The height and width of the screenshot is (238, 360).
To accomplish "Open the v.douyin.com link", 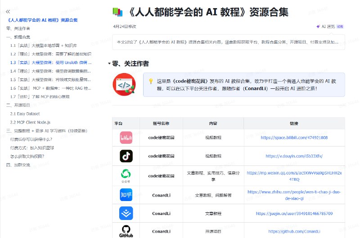I will coord(294,156).
